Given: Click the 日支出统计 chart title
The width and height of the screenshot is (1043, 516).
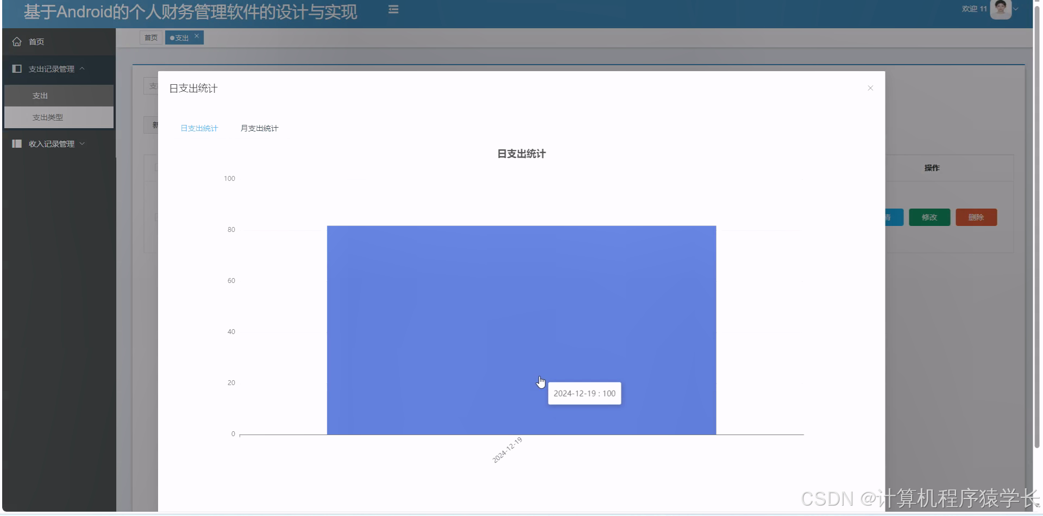Looking at the screenshot, I should point(521,154).
